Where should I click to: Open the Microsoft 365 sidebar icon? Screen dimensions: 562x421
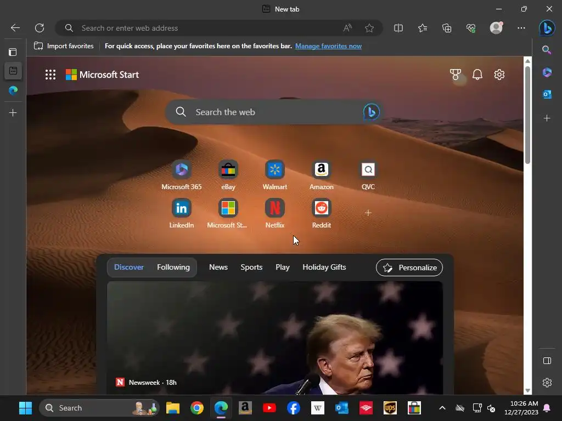pyautogui.click(x=547, y=72)
